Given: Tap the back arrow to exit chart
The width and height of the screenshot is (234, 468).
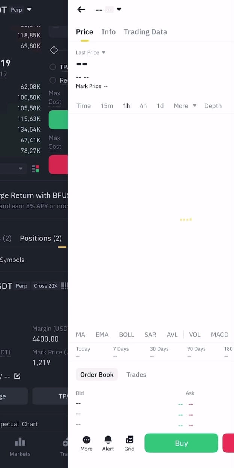Looking at the screenshot, I should [x=81, y=10].
